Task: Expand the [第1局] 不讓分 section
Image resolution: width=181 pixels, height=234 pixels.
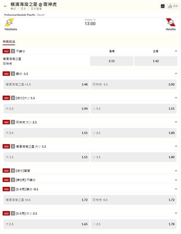Action: pyautogui.click(x=176, y=180)
